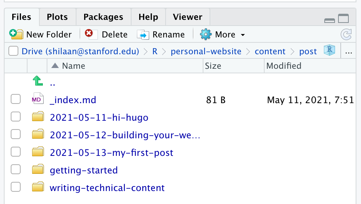Toggle the select-all checkbox in path bar
The width and height of the screenshot is (361, 204).
point(13,51)
